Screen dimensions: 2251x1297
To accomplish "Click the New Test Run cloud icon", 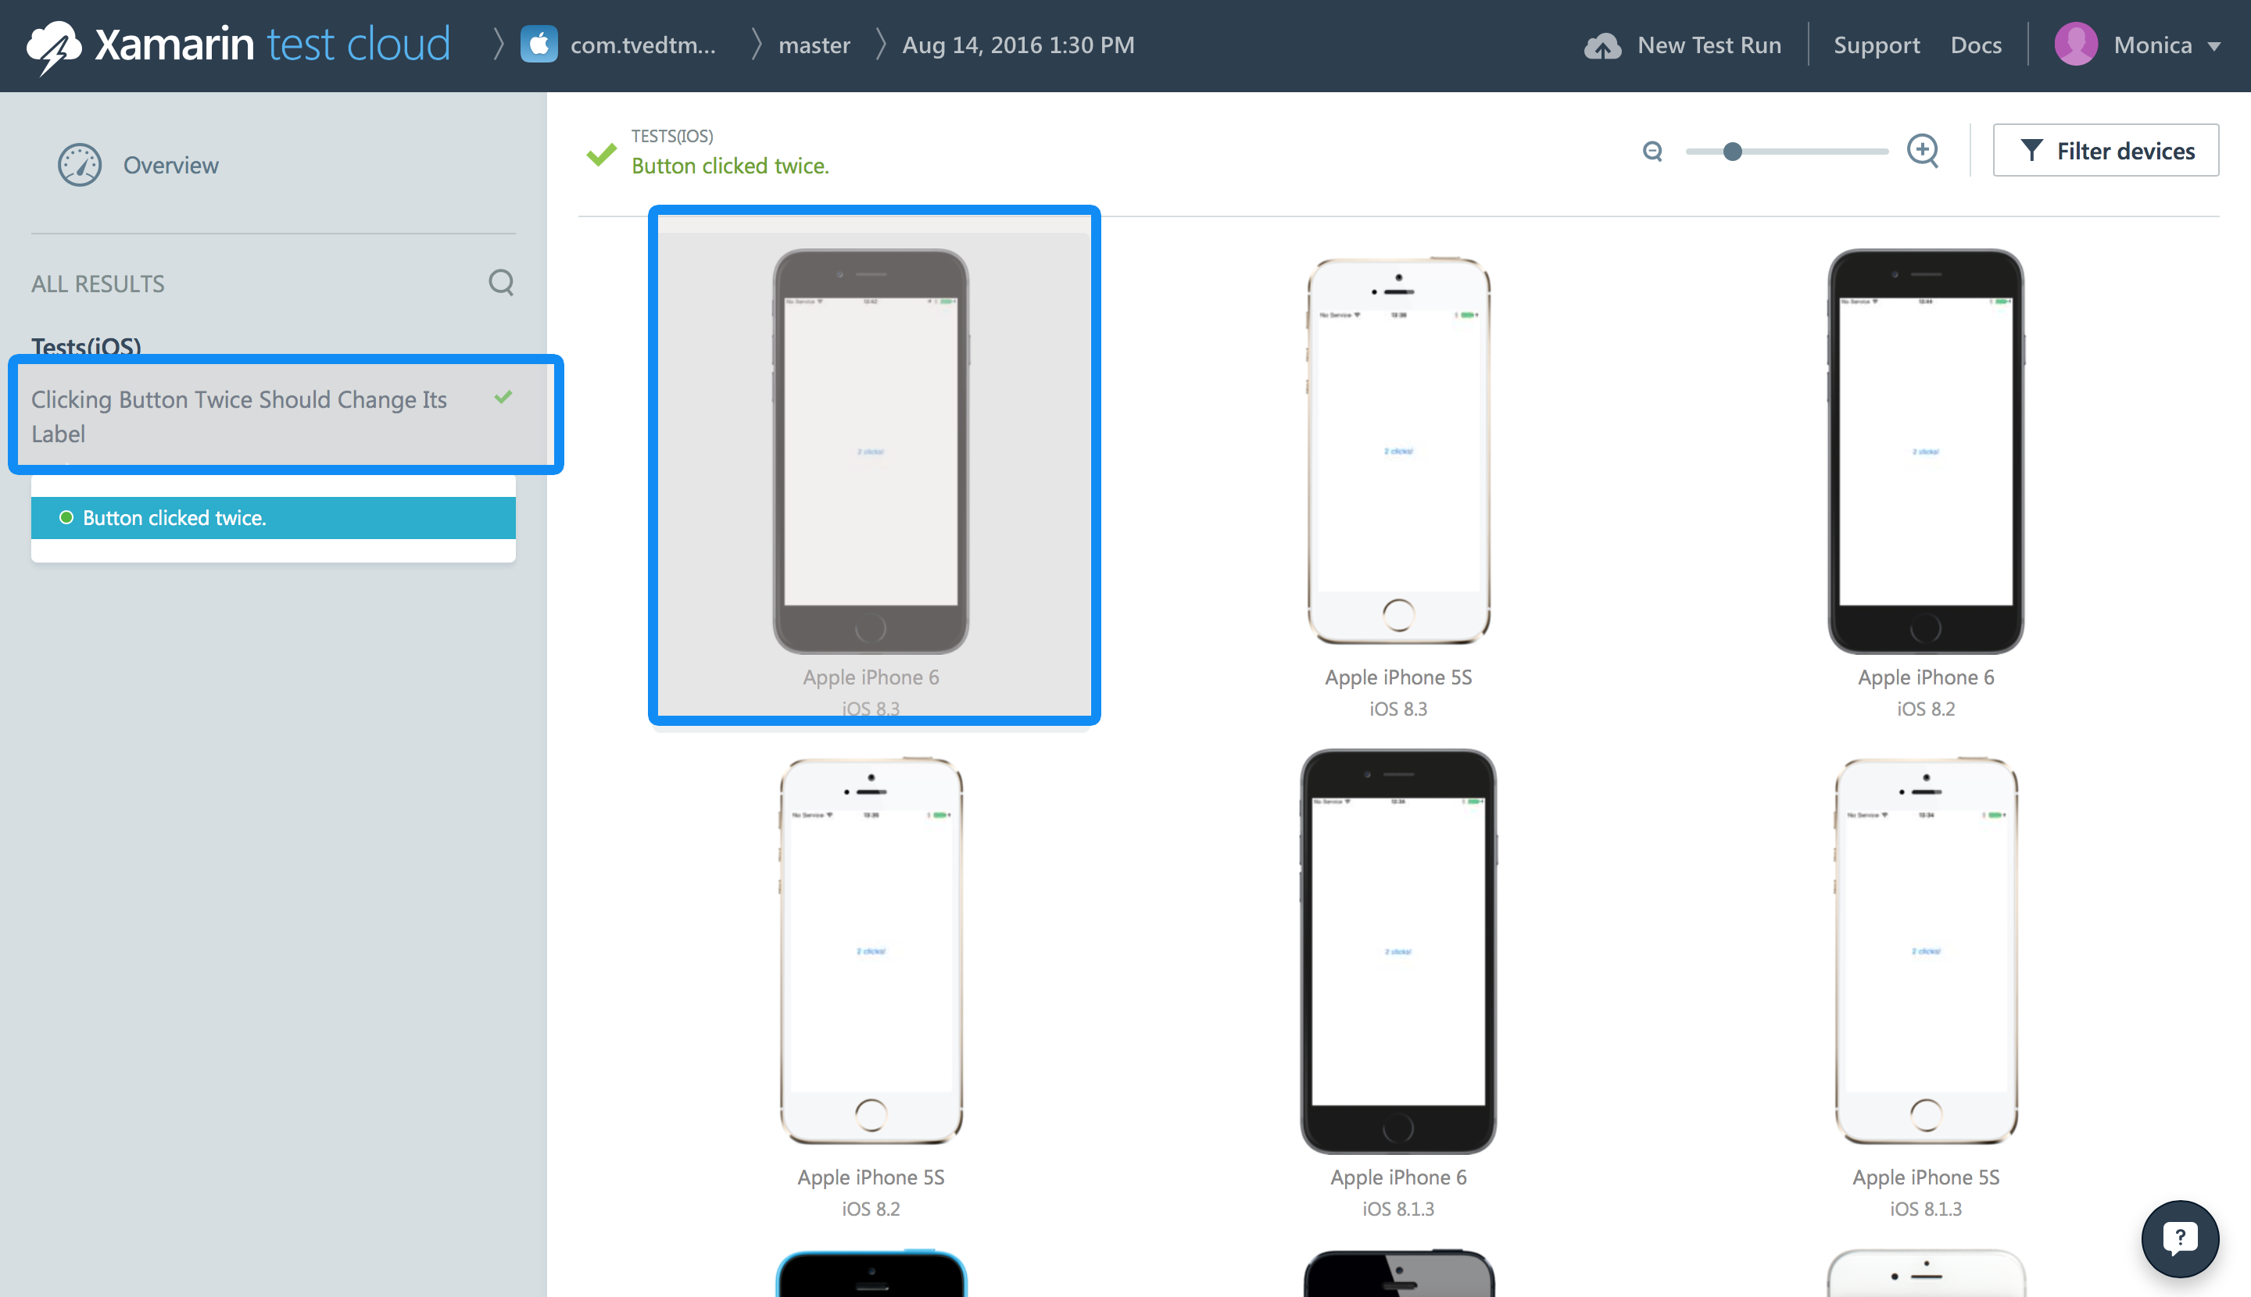I will point(1602,45).
